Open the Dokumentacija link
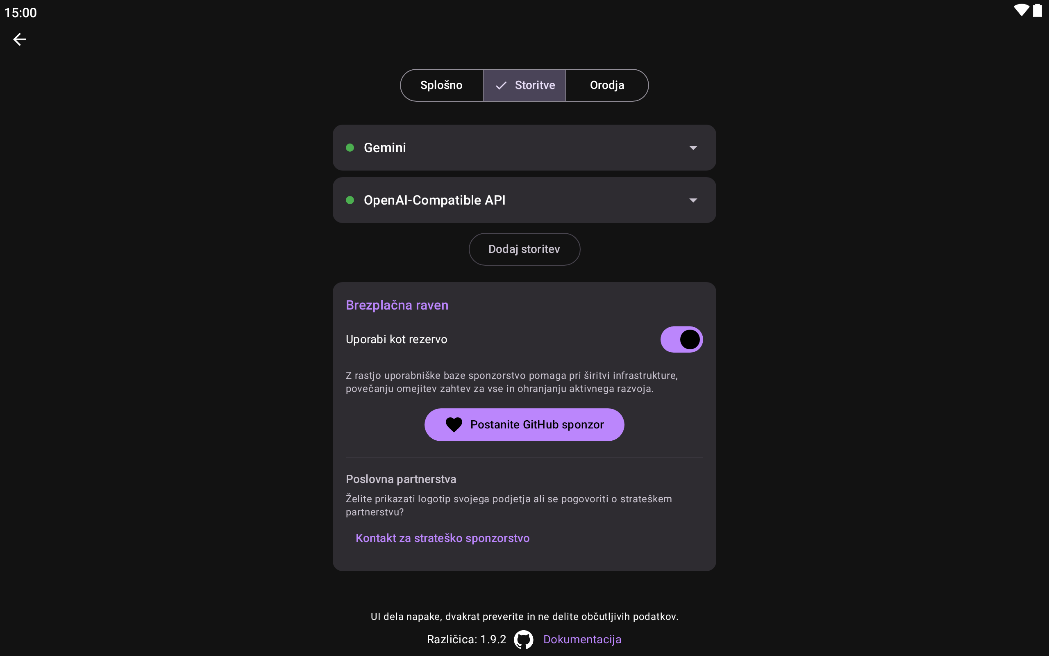Image resolution: width=1049 pixels, height=656 pixels. (582, 639)
